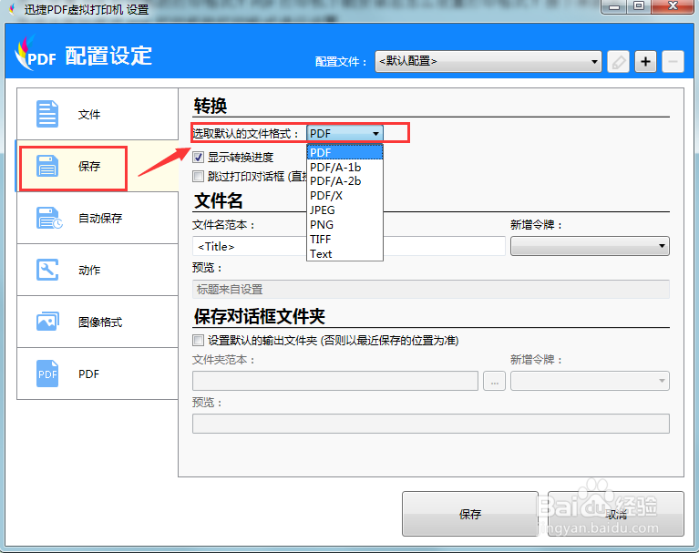
Task: Add a new profile with plus button
Action: pos(645,61)
